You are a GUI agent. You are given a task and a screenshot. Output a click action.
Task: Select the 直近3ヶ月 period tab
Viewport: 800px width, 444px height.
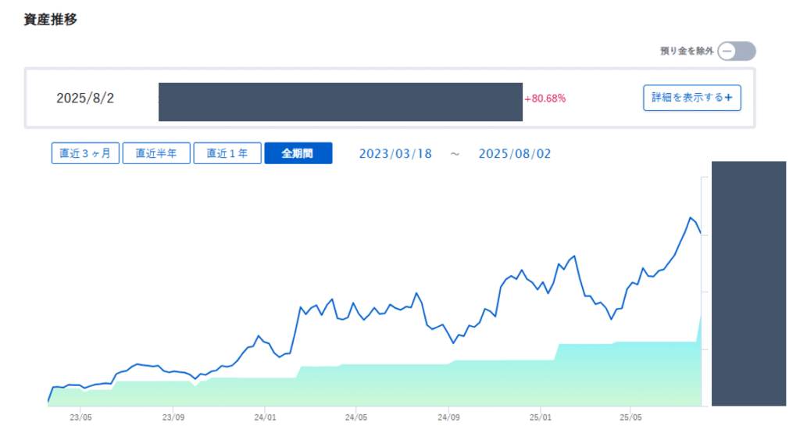pos(85,153)
